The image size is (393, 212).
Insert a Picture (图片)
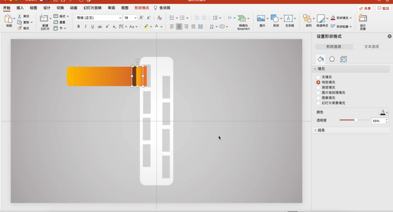click(x=261, y=19)
